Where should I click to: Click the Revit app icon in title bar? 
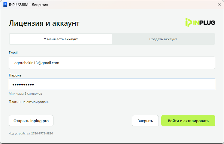[5, 4]
